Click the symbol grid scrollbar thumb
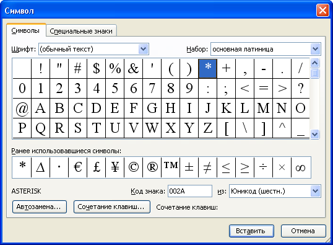 (314, 73)
